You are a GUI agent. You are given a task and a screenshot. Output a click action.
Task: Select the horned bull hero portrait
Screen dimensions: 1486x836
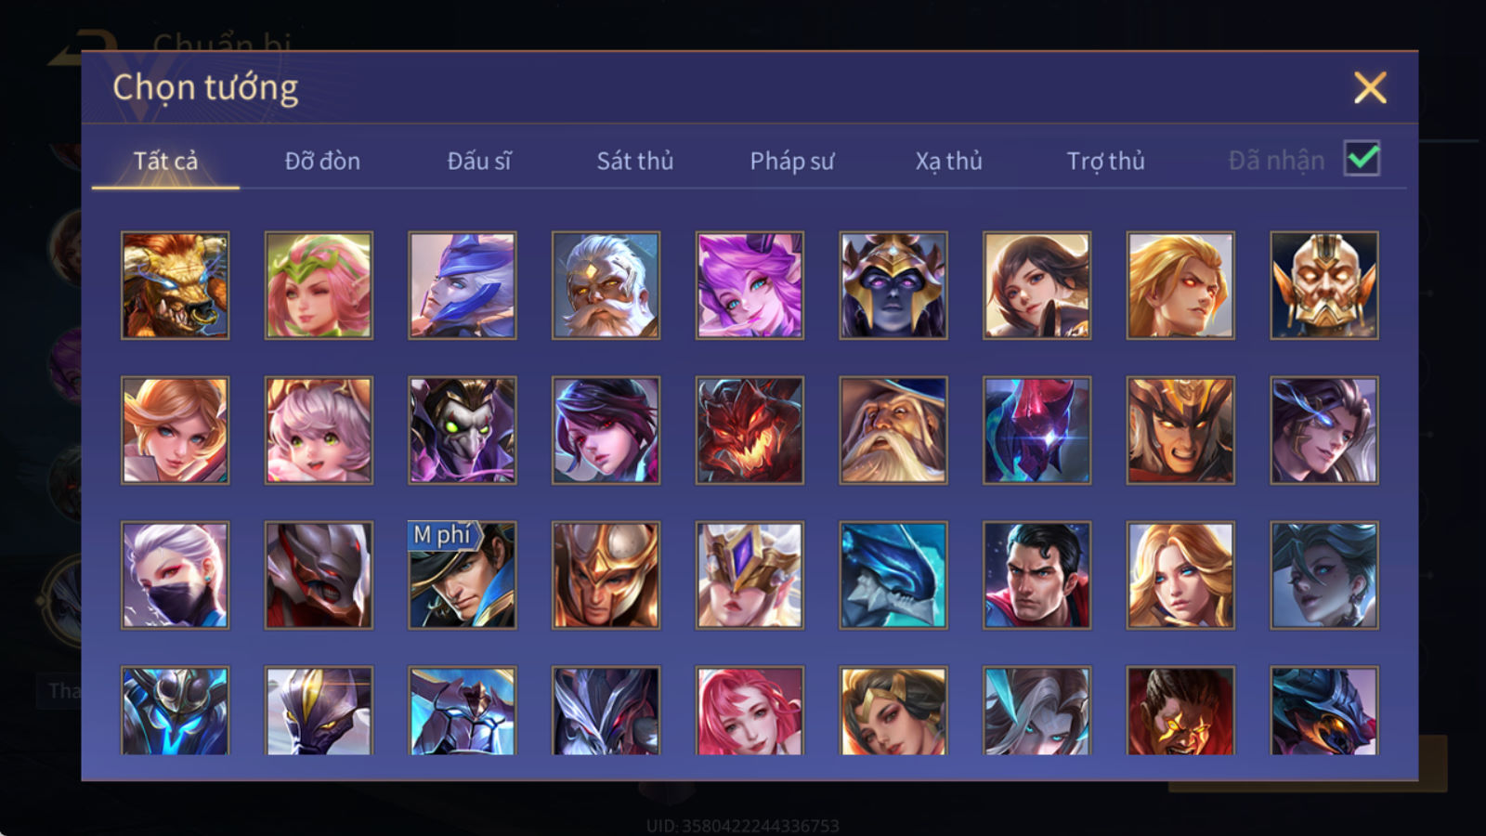pyautogui.click(x=175, y=285)
